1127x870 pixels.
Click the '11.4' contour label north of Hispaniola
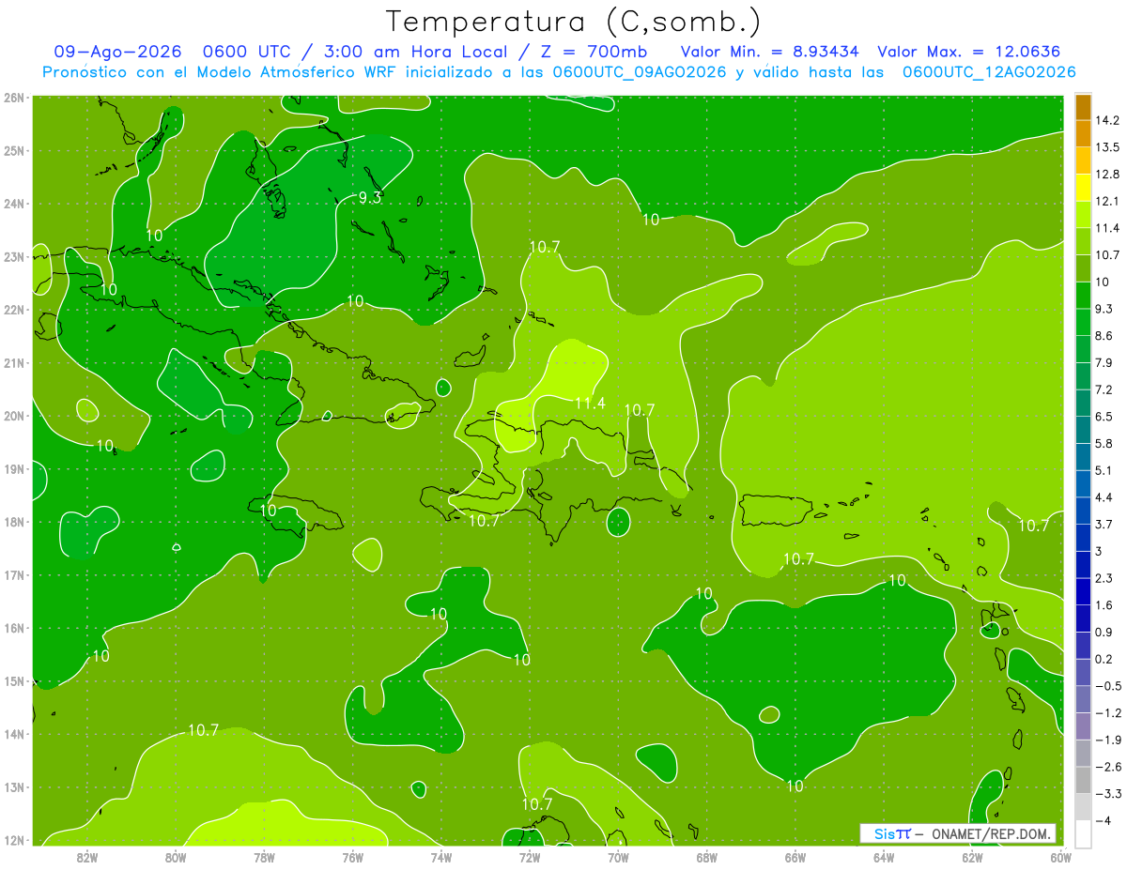[590, 404]
